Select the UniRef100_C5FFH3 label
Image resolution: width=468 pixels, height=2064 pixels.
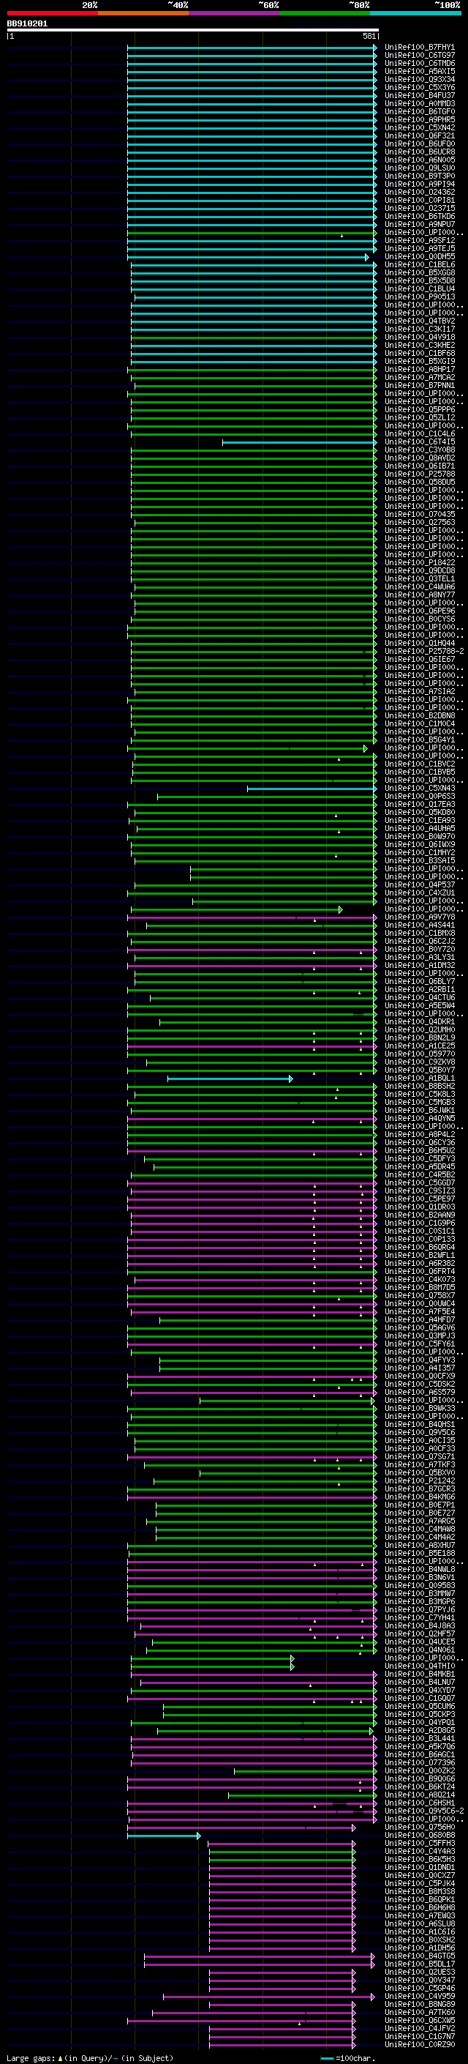419,1843
